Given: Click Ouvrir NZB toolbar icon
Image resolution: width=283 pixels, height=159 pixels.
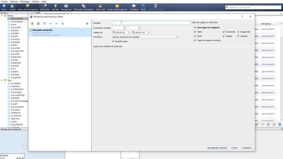Looking at the screenshot, I should tap(100, 6).
